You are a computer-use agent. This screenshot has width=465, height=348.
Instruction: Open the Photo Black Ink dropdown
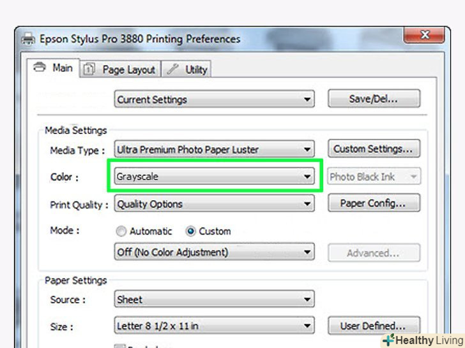[x=374, y=177]
